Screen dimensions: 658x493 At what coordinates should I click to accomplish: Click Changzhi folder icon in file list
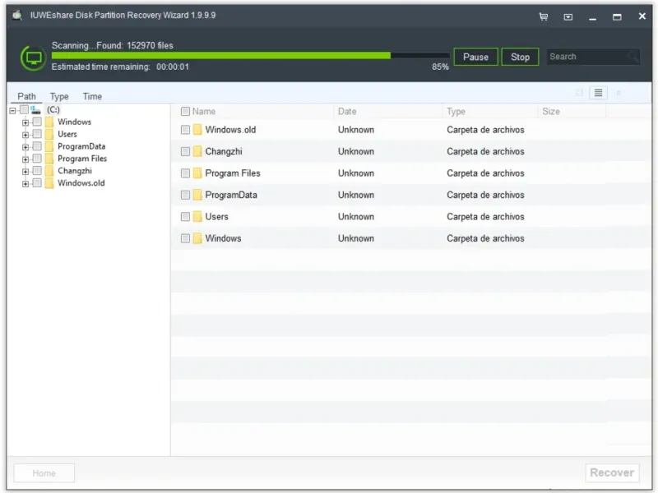click(197, 151)
